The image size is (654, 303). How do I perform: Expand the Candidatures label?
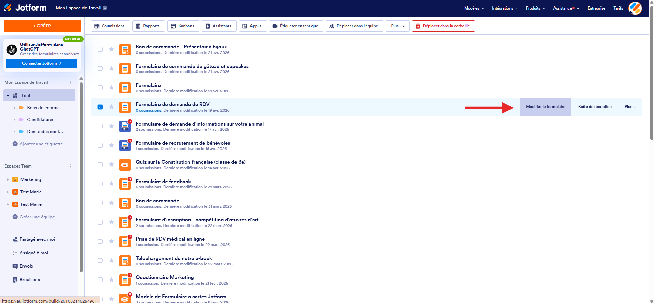[x=14, y=120]
